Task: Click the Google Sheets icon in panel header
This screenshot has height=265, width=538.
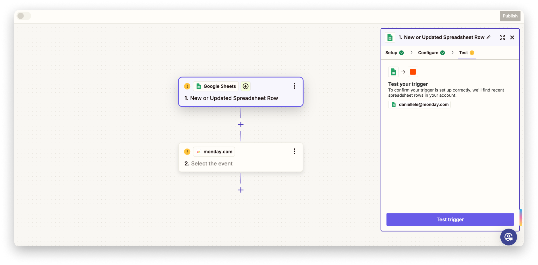Action: (x=390, y=37)
